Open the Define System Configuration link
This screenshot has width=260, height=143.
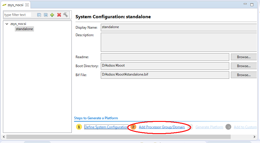point(106,127)
